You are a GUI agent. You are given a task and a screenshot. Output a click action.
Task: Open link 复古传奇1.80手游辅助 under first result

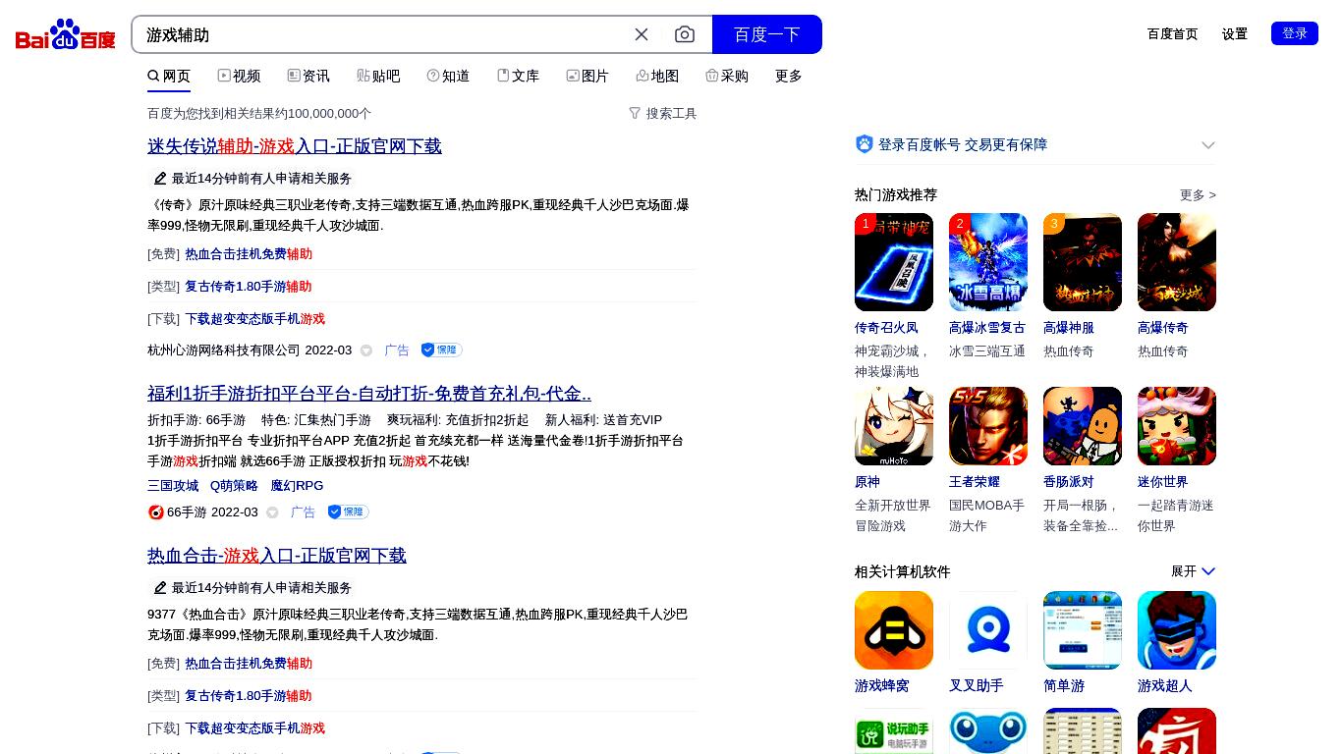tap(249, 287)
